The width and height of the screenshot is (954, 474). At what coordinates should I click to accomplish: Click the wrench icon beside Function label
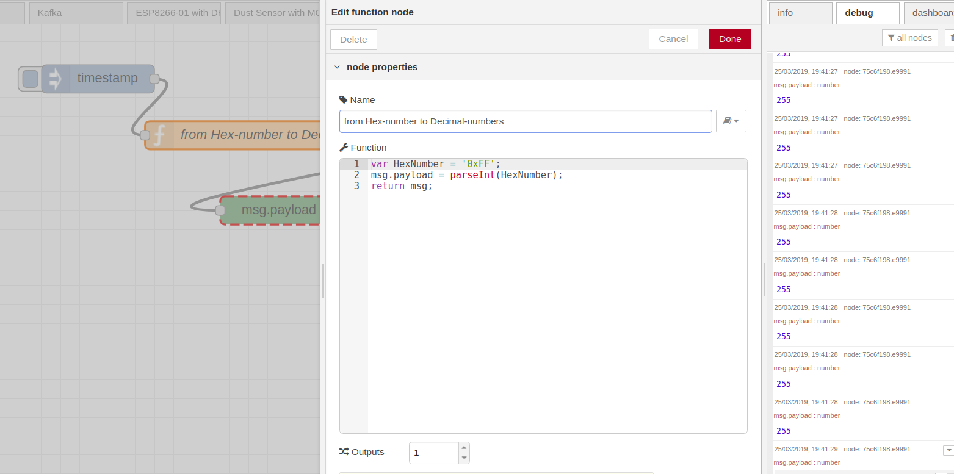coord(344,148)
